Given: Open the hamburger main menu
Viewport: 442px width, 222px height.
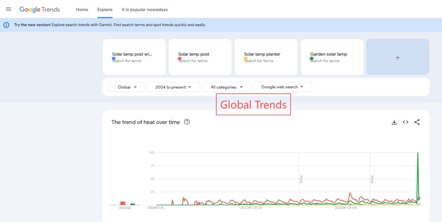Looking at the screenshot, I should click(x=8, y=9).
